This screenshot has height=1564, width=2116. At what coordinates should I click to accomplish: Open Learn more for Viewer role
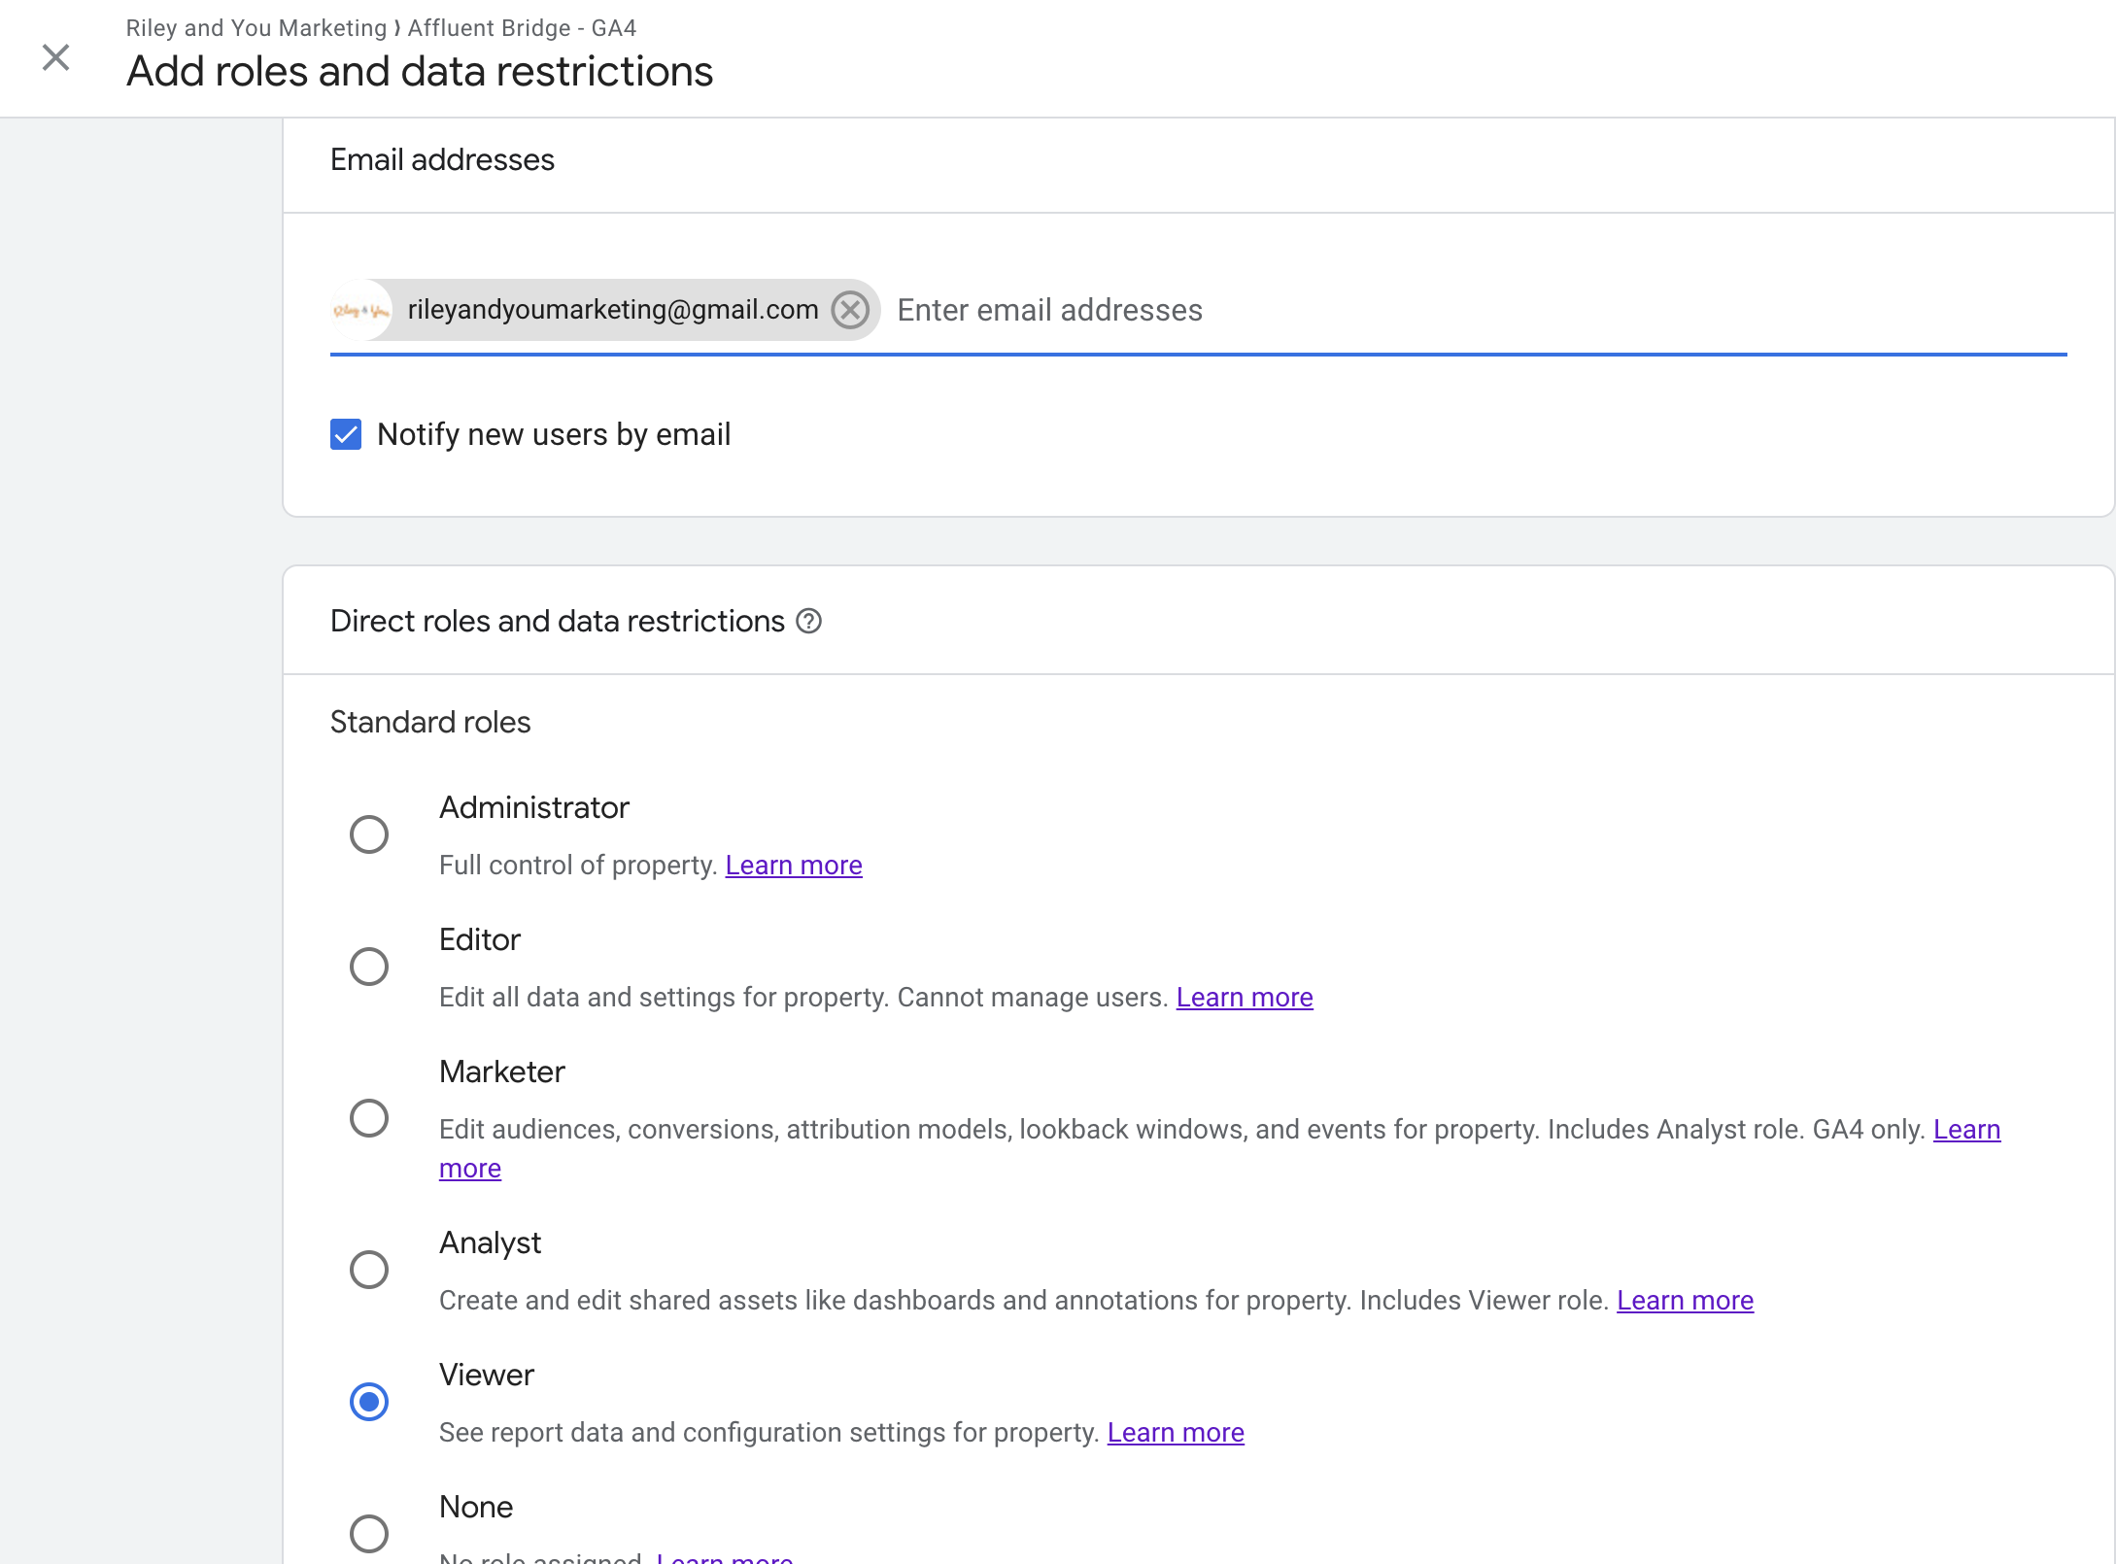1175,1432
